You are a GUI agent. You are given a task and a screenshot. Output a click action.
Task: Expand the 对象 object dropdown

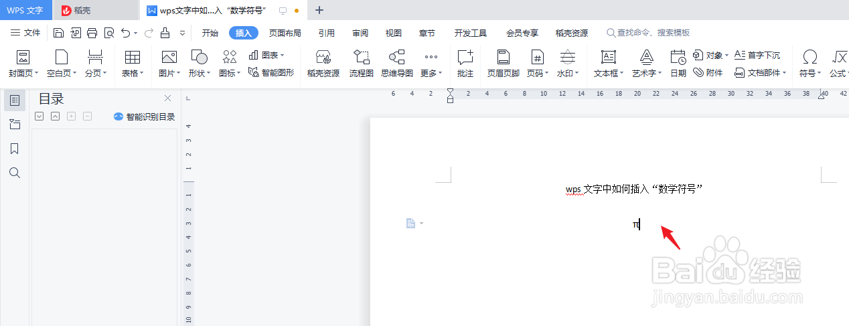(x=711, y=55)
